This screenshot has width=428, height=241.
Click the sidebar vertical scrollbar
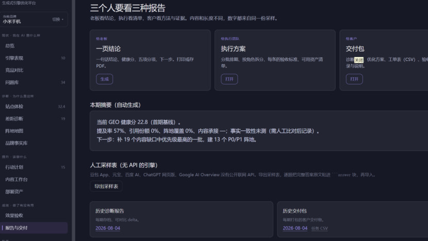tap(73, 120)
